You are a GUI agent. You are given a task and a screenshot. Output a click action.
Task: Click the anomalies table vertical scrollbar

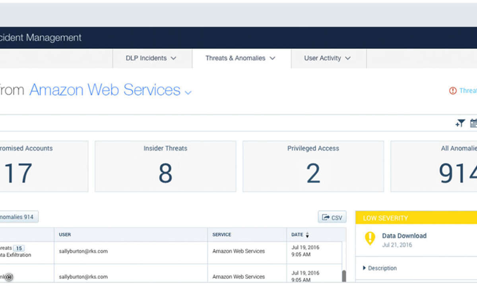pos(344,276)
